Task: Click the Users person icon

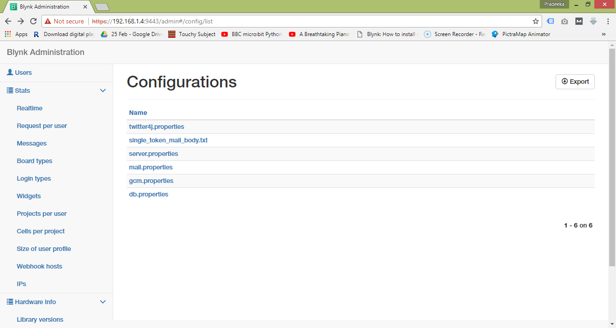Action: [10, 72]
